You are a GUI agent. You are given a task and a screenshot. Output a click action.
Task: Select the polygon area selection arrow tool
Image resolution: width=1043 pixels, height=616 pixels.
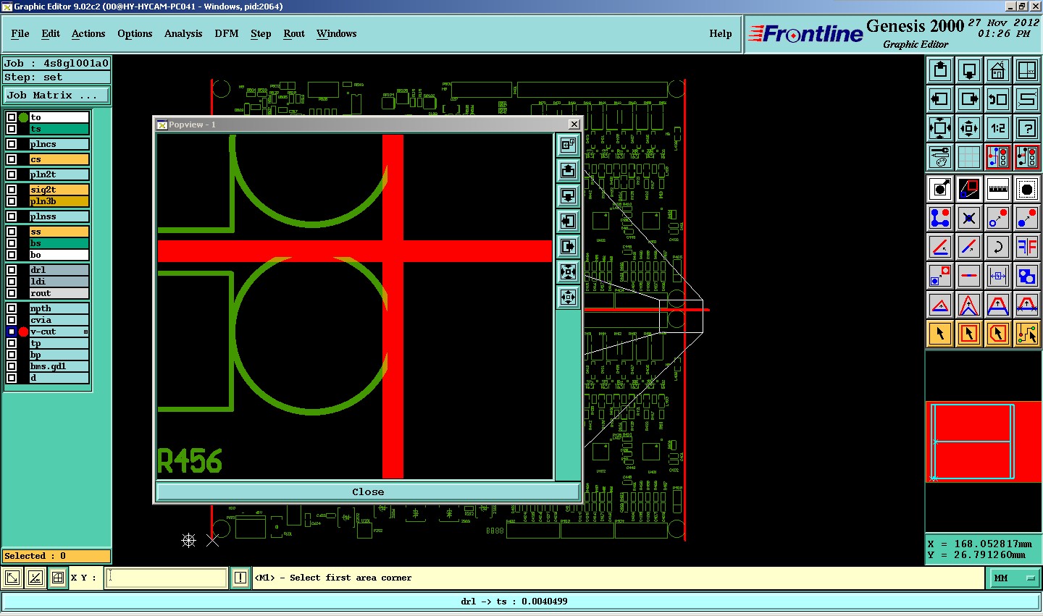(998, 334)
